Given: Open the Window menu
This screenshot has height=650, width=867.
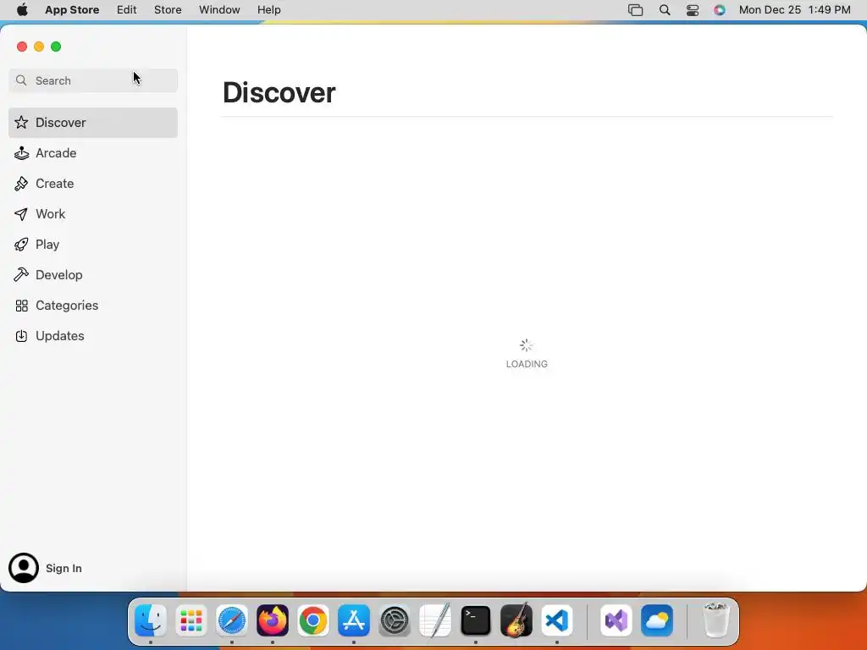Looking at the screenshot, I should click(x=219, y=10).
